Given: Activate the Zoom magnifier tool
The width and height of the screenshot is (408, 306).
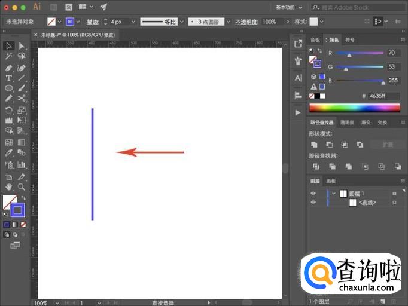Looking at the screenshot, I should (22, 187).
